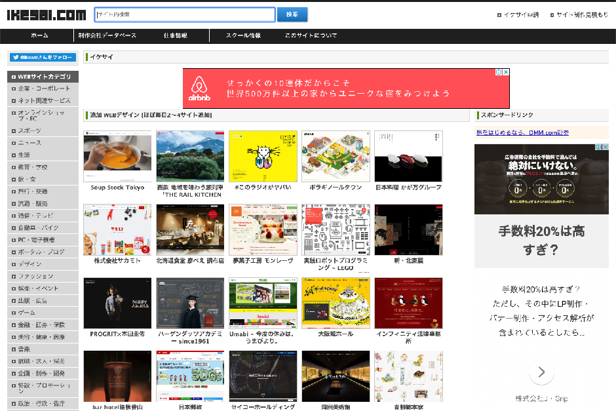Select 生活 category
Image resolution: width=616 pixels, height=411 pixels.
tap(43, 155)
